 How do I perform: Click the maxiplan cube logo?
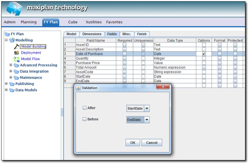click(x=14, y=9)
